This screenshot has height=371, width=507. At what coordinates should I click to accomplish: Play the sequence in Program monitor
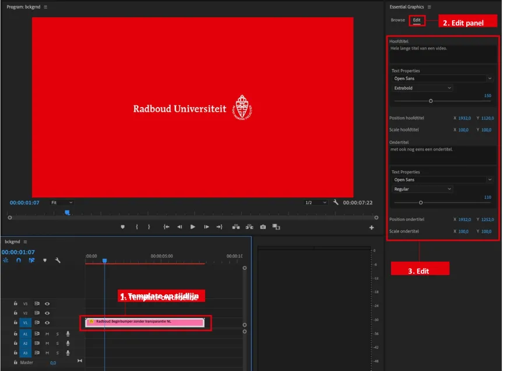pyautogui.click(x=193, y=227)
